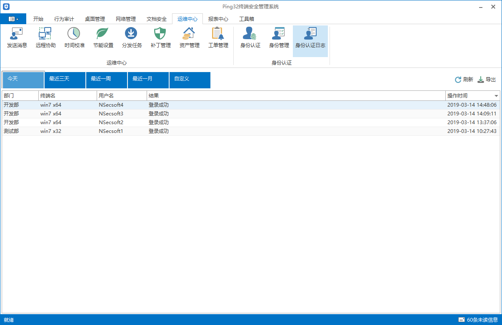Switch to the 工具箱 ribbon tab
Viewport: 502px width, 325px height.
[246, 19]
